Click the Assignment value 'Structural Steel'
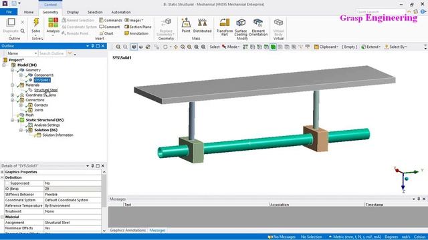 pyautogui.click(x=72, y=222)
